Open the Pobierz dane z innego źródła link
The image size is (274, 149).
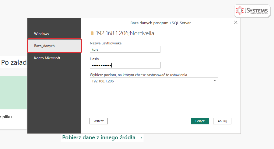click(x=102, y=137)
